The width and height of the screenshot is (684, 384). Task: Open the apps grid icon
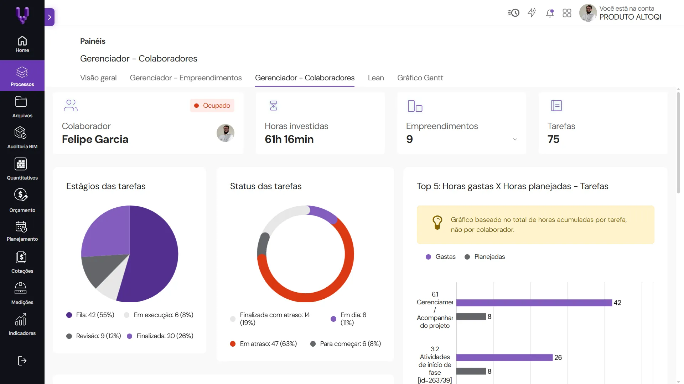pyautogui.click(x=567, y=13)
